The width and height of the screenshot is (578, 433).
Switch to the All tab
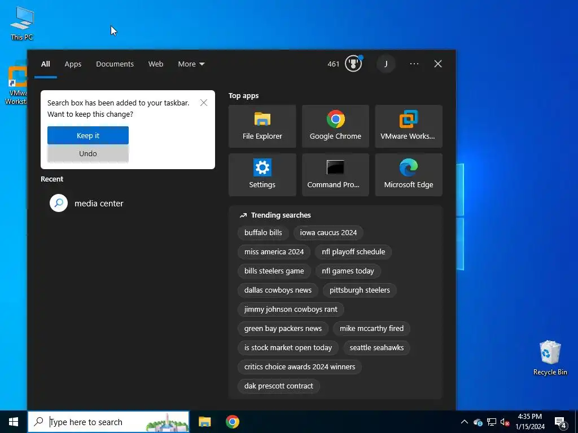(x=45, y=64)
